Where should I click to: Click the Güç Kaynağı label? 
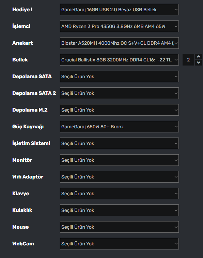(x=28, y=127)
